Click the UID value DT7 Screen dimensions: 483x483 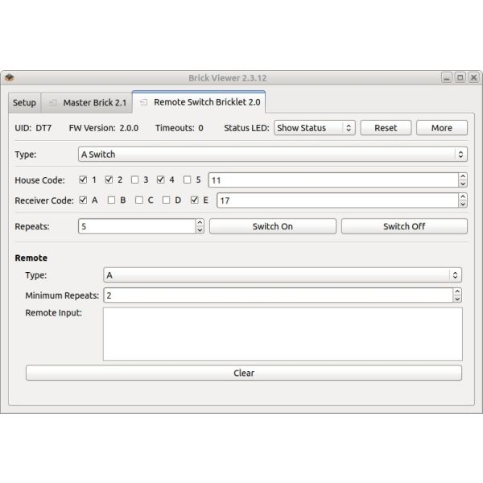(x=43, y=128)
